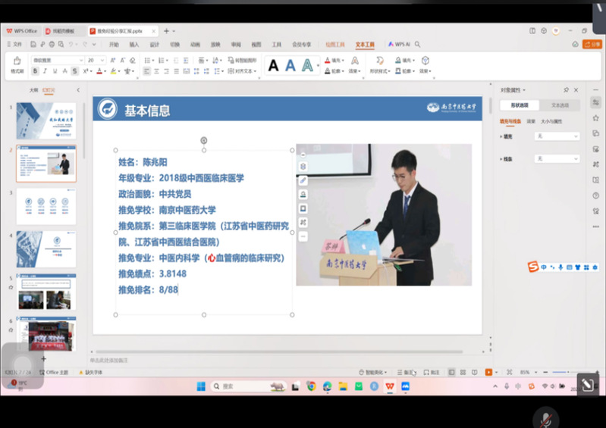Toggle Bold text formatting
The width and height of the screenshot is (606, 428).
coord(35,71)
